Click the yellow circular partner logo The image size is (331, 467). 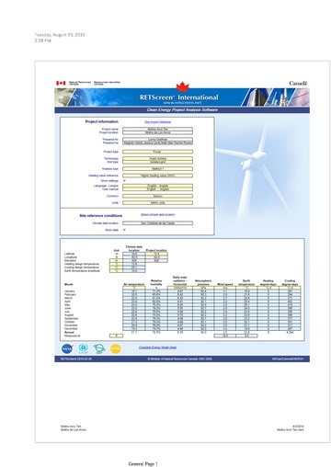tap(116, 348)
